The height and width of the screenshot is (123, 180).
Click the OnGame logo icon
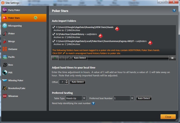tap(5, 49)
